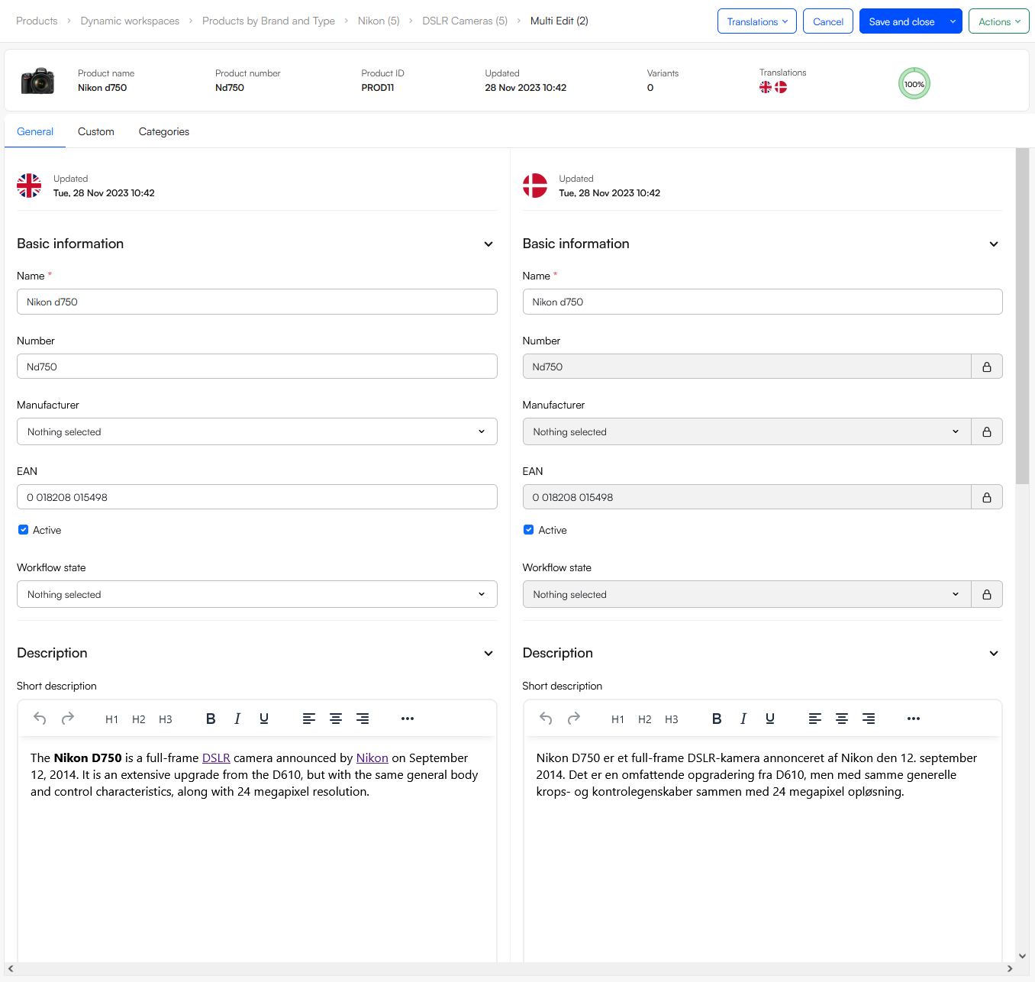1035x982 pixels.
Task: Apply H3 heading in English editor
Action: click(x=166, y=719)
